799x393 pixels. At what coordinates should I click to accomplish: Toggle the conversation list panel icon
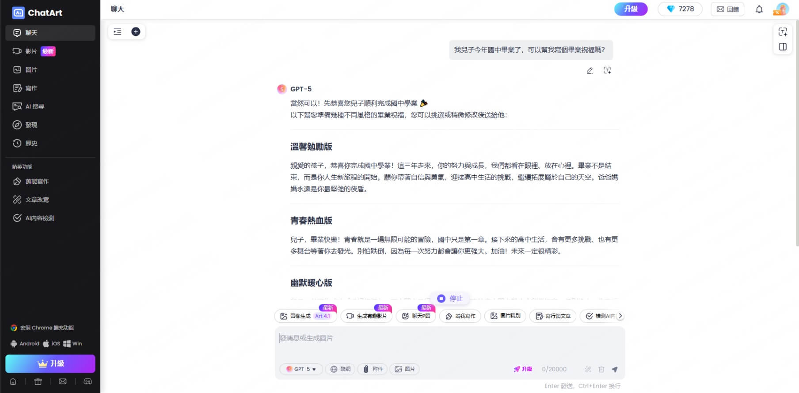[x=118, y=32]
